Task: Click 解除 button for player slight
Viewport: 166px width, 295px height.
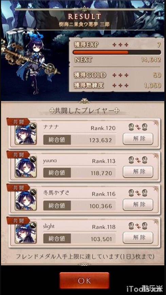Action: (x=138, y=238)
